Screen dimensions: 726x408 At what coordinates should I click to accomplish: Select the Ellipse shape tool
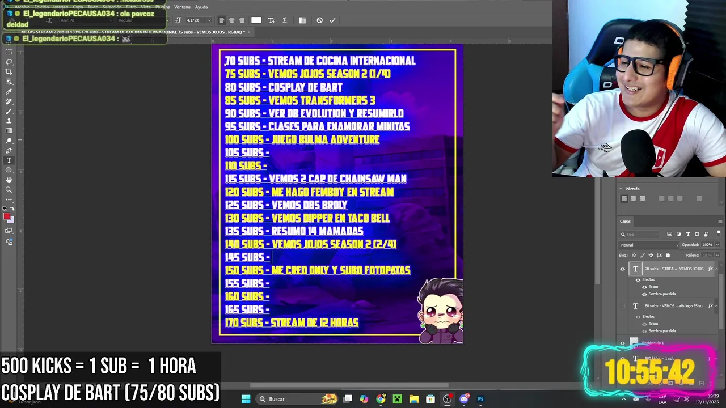pos(9,170)
